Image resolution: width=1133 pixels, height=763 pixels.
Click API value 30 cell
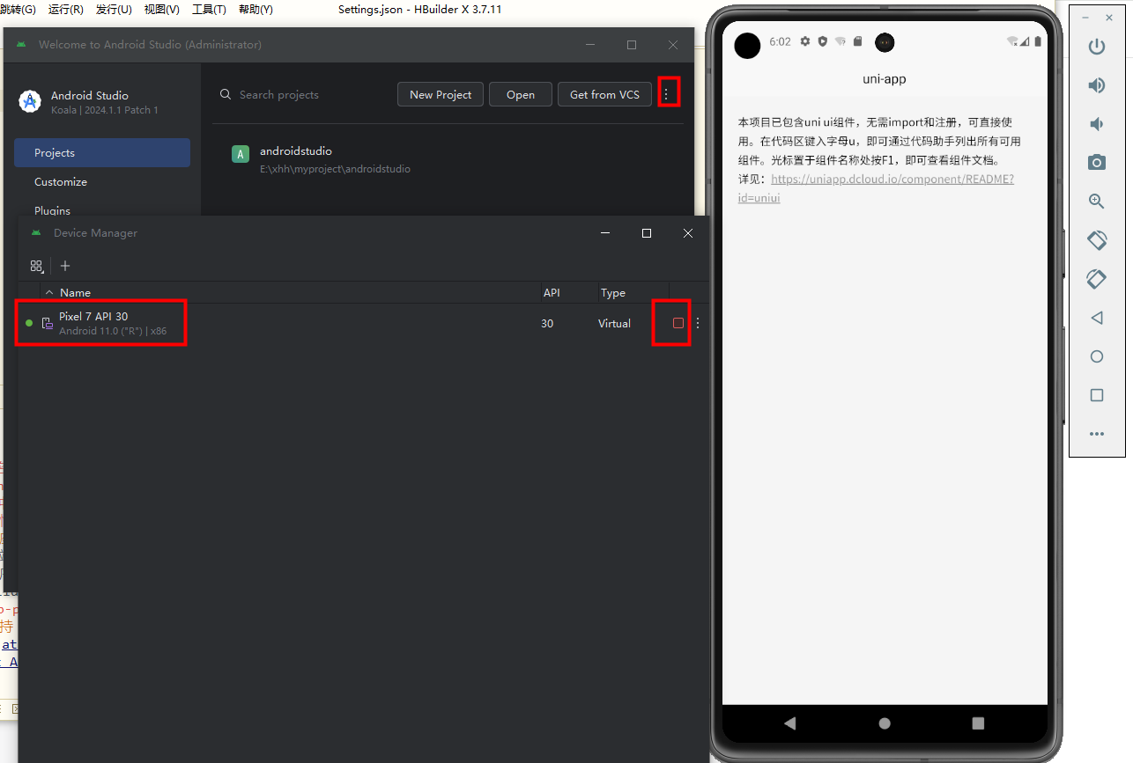tap(547, 323)
